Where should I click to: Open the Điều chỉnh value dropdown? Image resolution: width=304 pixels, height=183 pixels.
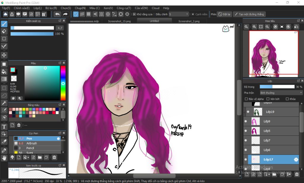(178, 14)
